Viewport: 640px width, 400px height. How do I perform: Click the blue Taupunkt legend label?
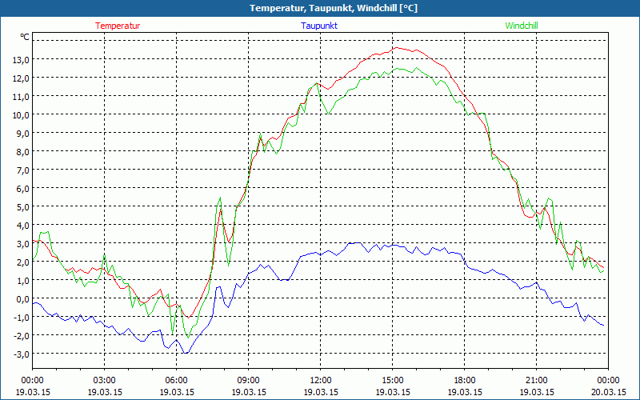click(x=319, y=26)
